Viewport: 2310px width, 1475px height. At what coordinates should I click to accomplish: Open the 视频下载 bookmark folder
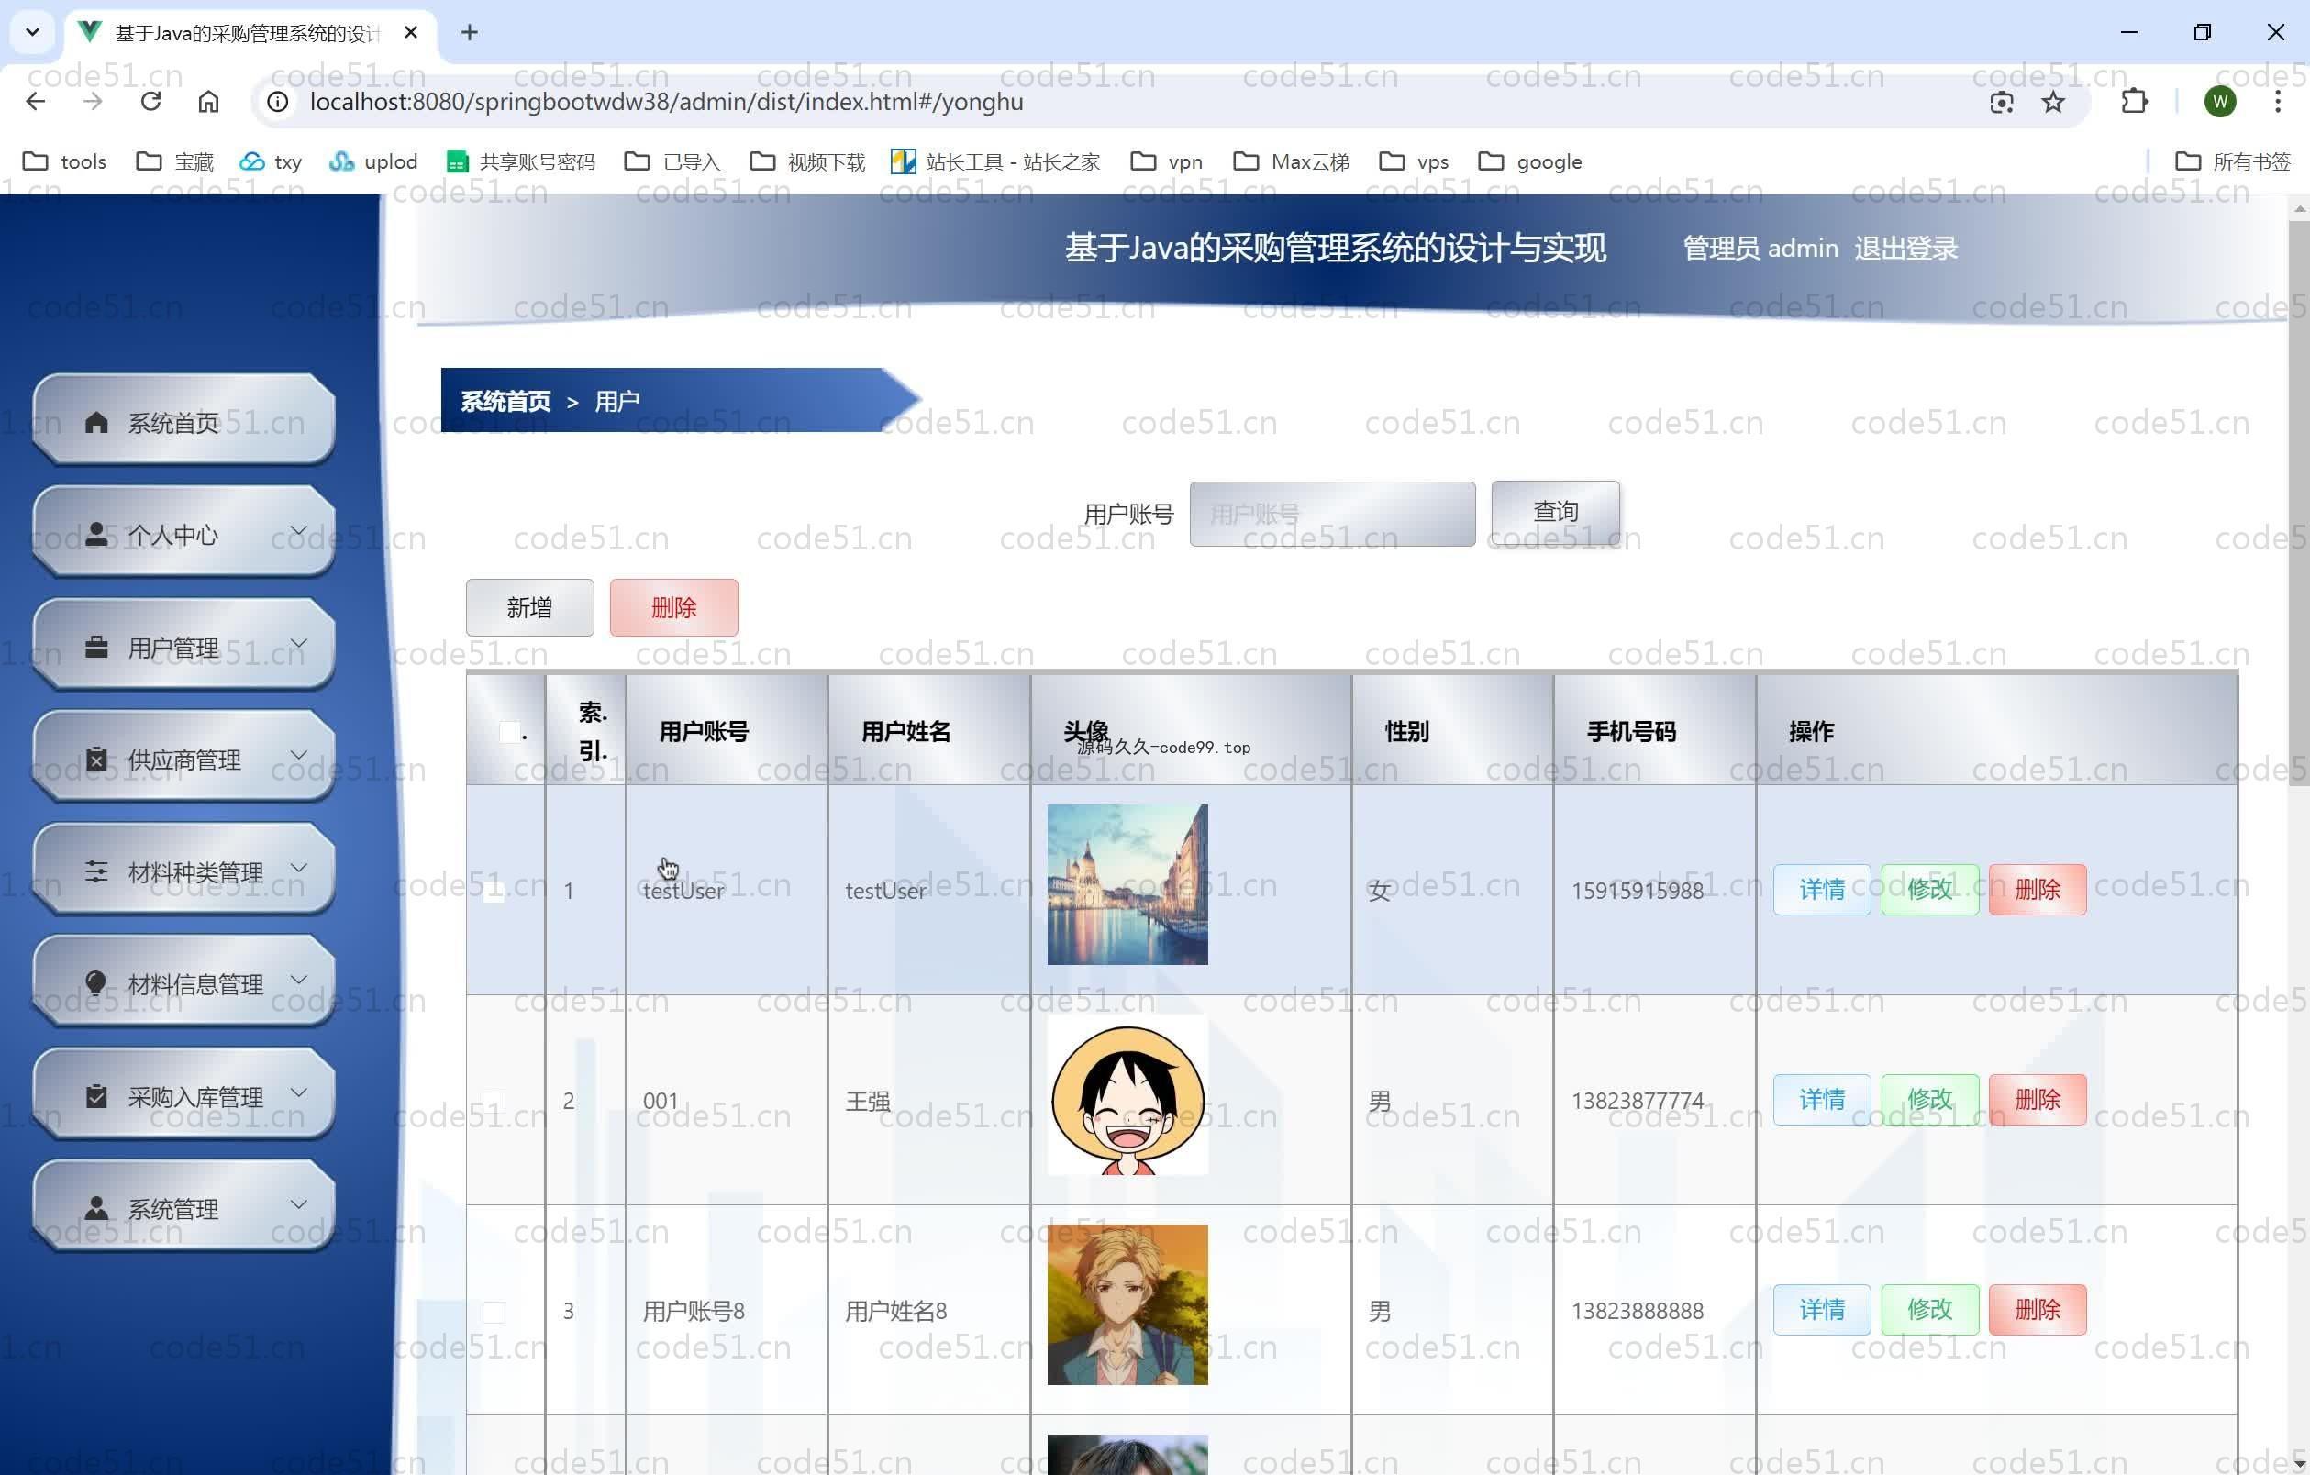click(x=806, y=161)
